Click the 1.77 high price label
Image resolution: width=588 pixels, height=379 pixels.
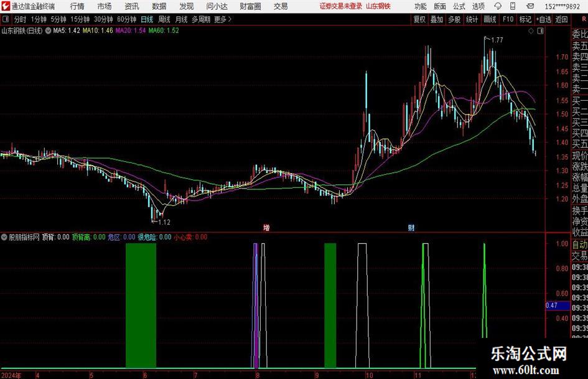tap(497, 40)
